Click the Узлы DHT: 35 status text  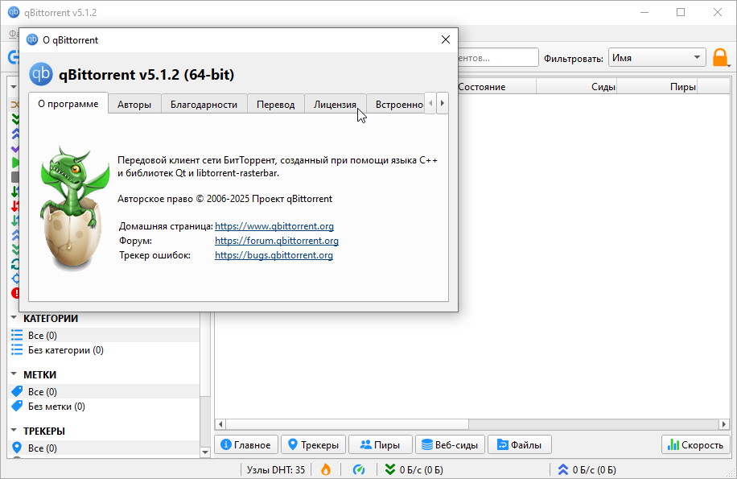[x=276, y=469]
